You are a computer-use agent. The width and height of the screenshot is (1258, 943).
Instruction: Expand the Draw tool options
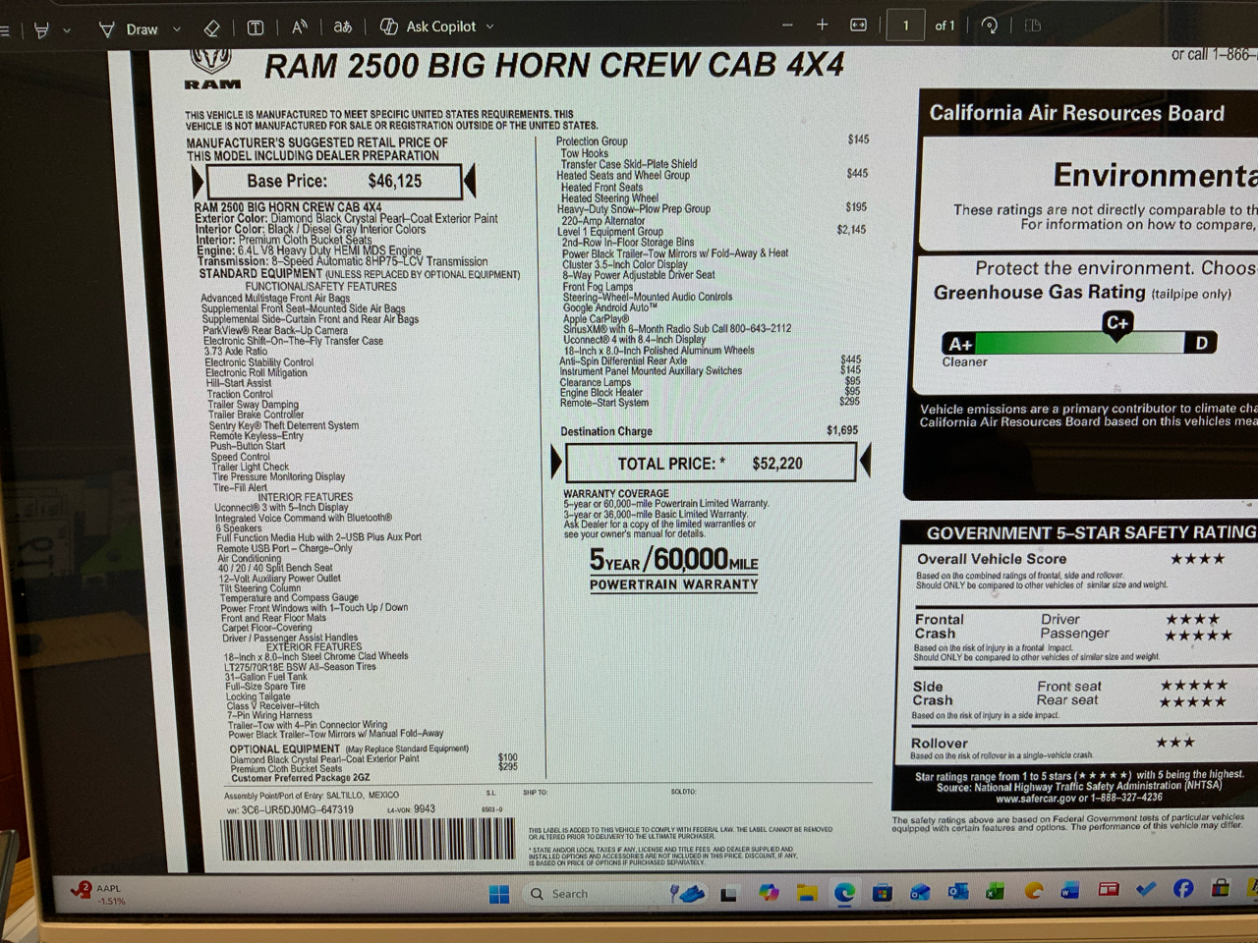tap(177, 27)
